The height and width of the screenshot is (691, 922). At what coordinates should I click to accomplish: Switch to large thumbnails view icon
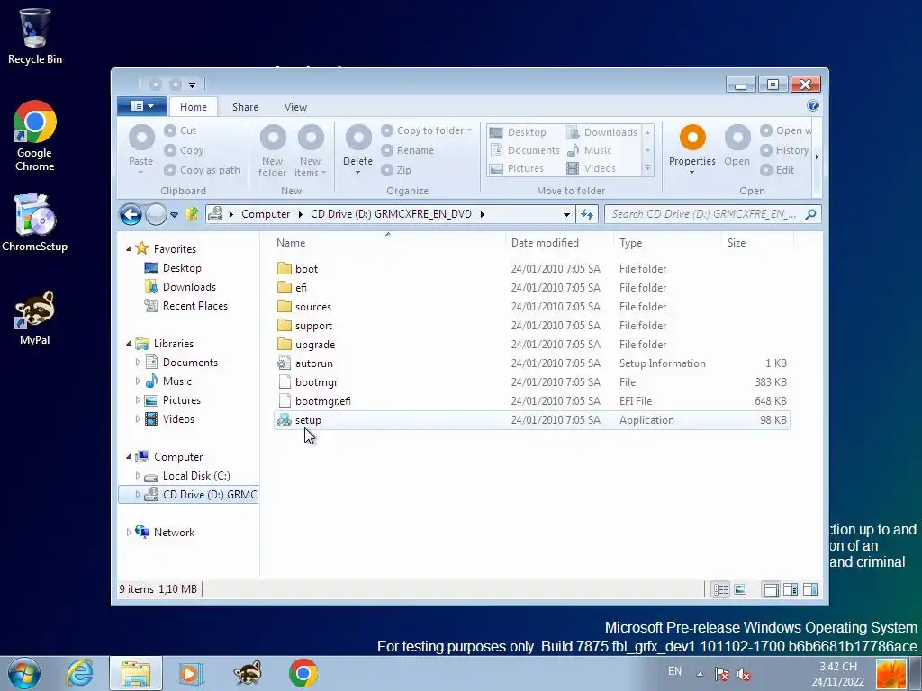pos(740,589)
